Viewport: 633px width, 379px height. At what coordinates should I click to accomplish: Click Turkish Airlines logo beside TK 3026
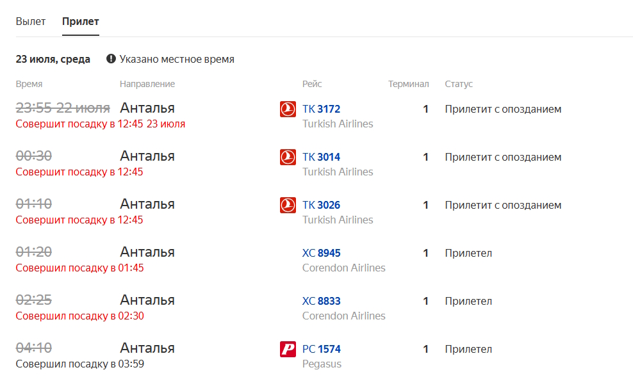(x=288, y=205)
